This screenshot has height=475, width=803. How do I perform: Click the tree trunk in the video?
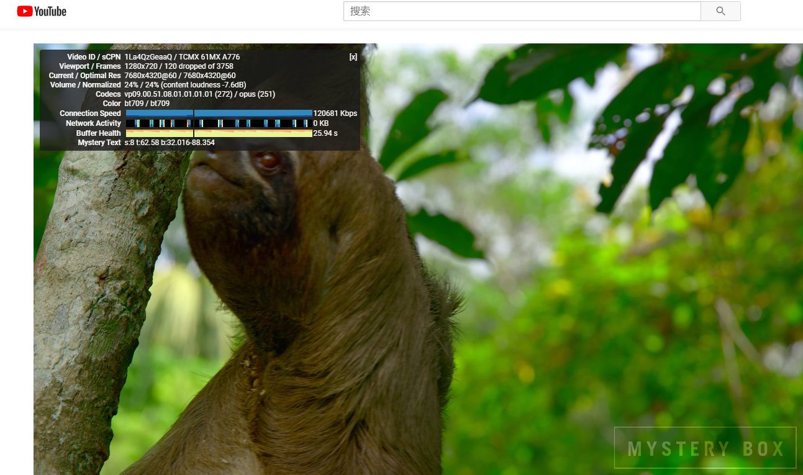click(93, 279)
